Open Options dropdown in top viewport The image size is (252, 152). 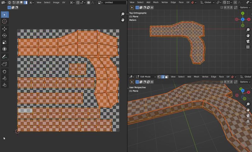(245, 8)
